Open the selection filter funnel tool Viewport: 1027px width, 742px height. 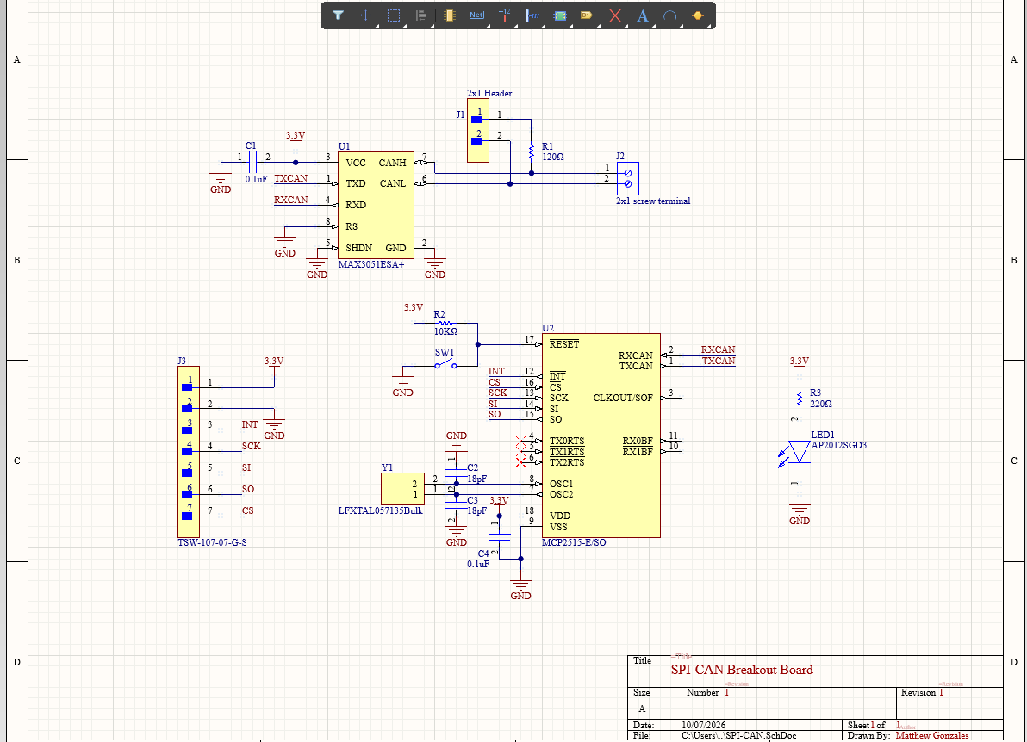click(x=338, y=15)
